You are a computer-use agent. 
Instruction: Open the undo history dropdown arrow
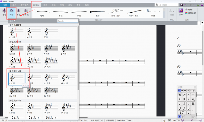(x=188, y=5)
